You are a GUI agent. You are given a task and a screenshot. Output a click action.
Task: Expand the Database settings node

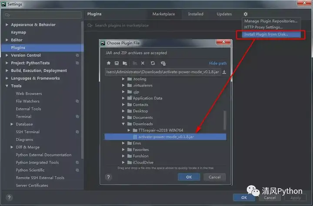click(x=12, y=124)
